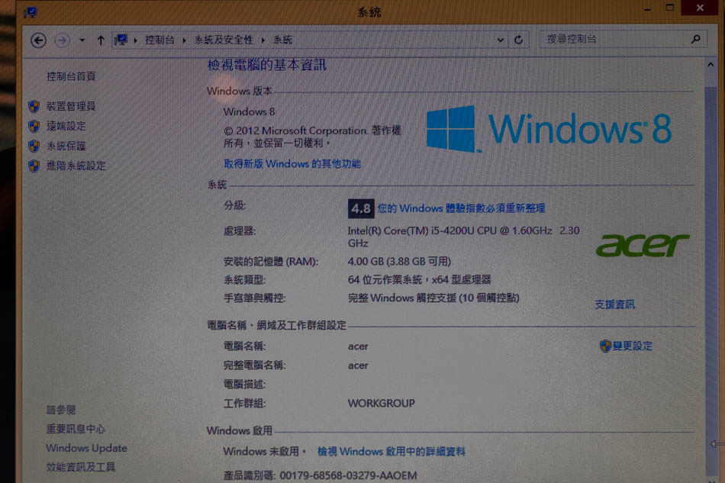Viewport: 725px width, 483px height.
Task: Click the 檢視電腦的基本資訊 heading
Action: pos(267,65)
